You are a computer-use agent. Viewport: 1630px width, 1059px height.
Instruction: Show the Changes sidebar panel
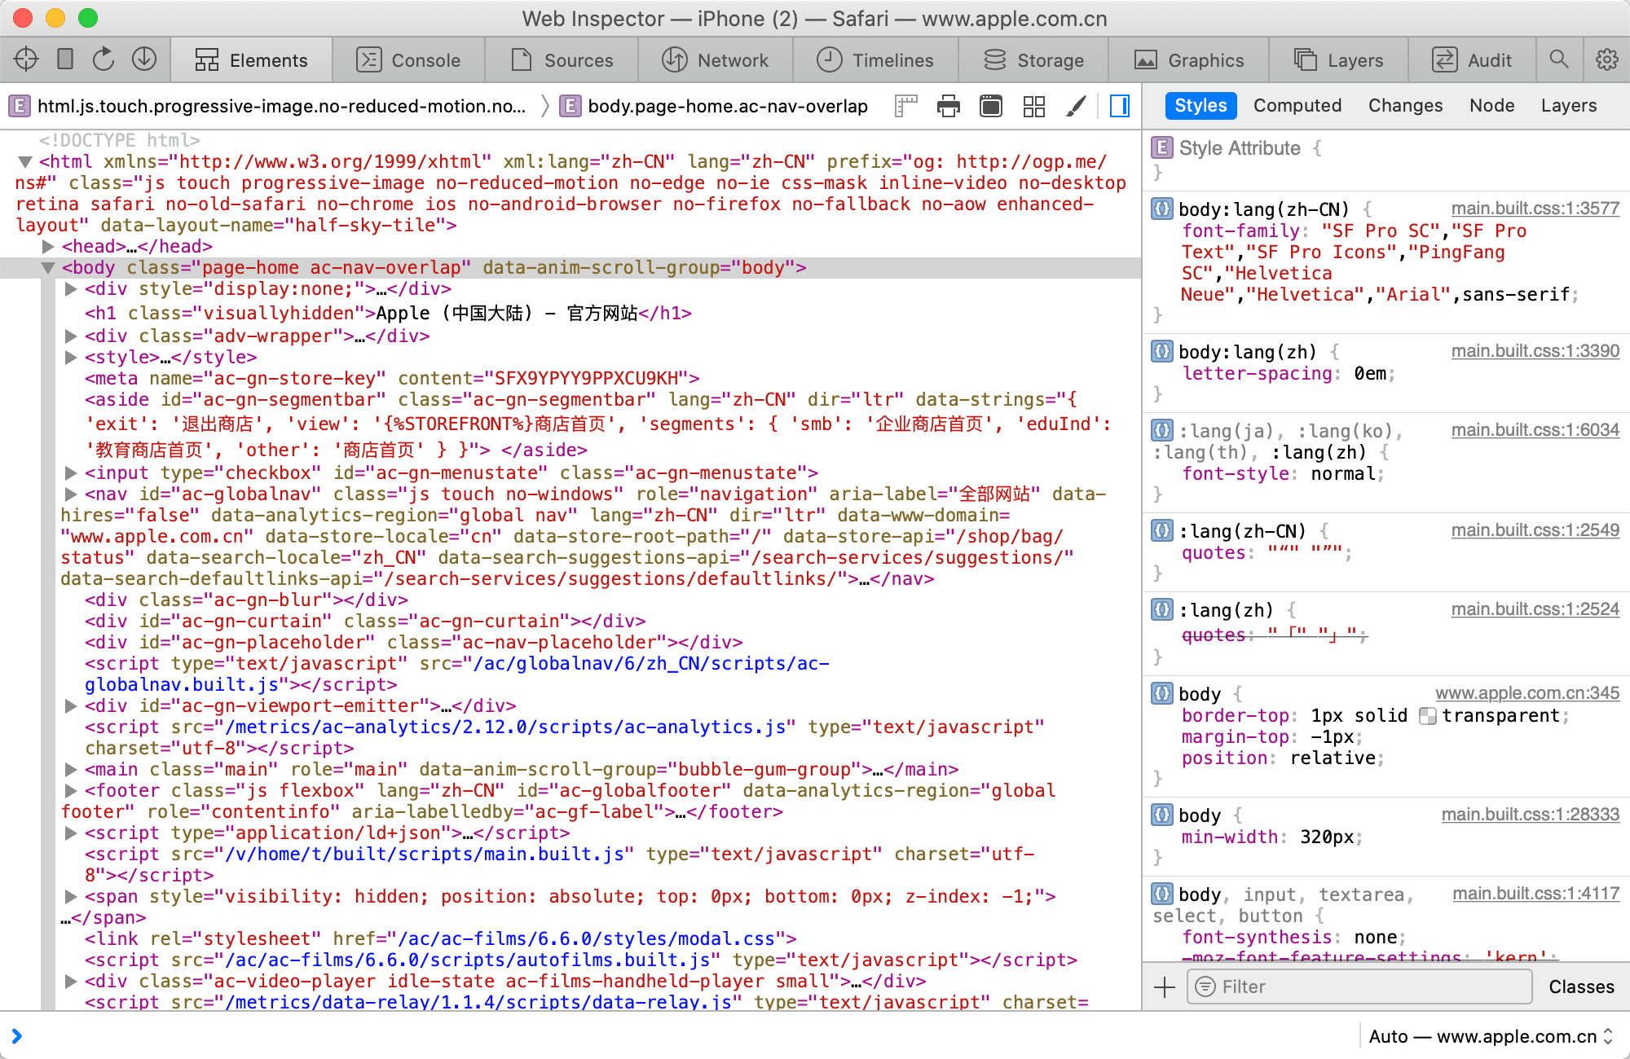click(1405, 106)
